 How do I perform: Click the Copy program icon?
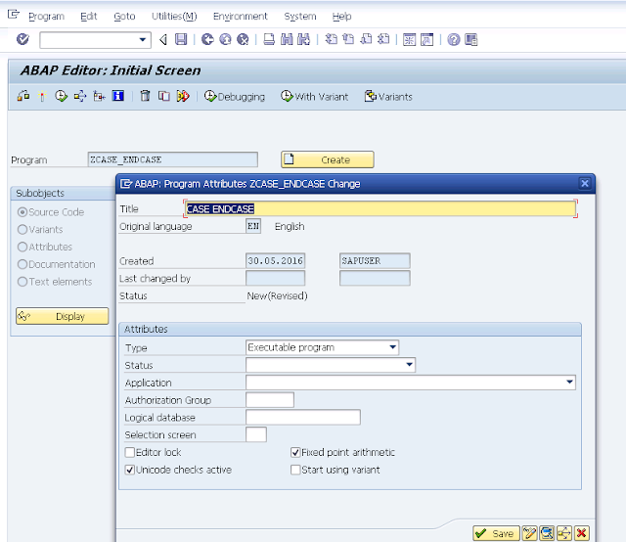click(x=164, y=96)
